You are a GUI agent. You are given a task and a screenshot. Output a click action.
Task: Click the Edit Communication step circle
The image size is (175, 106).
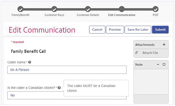coord(122,9)
